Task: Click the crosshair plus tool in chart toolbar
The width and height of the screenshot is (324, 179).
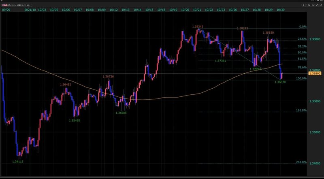Action: [x=303, y=5]
